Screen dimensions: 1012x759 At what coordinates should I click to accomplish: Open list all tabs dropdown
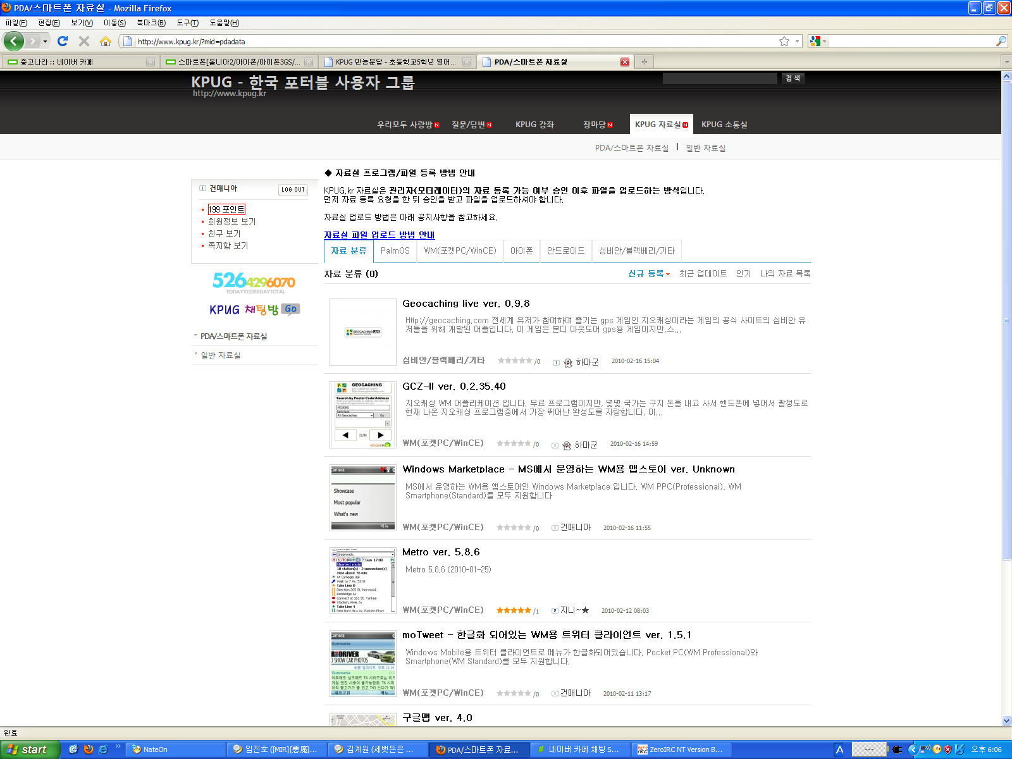[x=1006, y=62]
